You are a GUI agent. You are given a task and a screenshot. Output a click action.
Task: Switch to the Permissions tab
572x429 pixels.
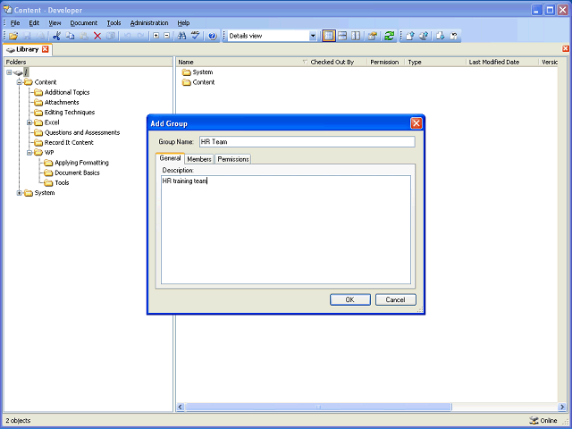click(233, 159)
